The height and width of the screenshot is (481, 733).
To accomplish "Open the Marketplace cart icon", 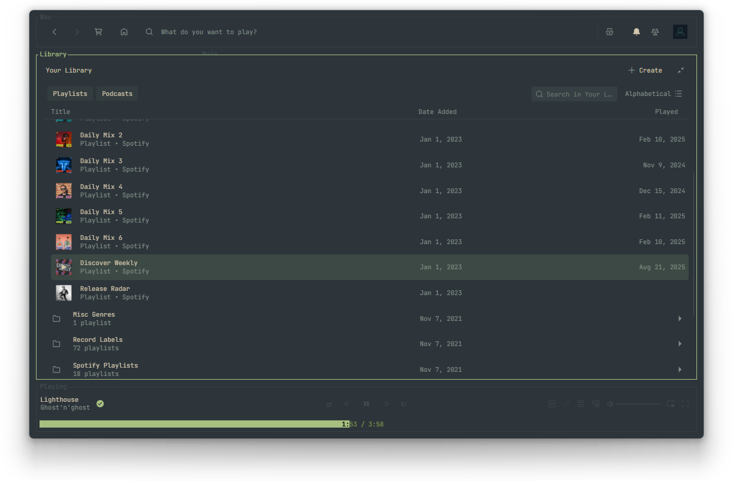I will (x=98, y=32).
